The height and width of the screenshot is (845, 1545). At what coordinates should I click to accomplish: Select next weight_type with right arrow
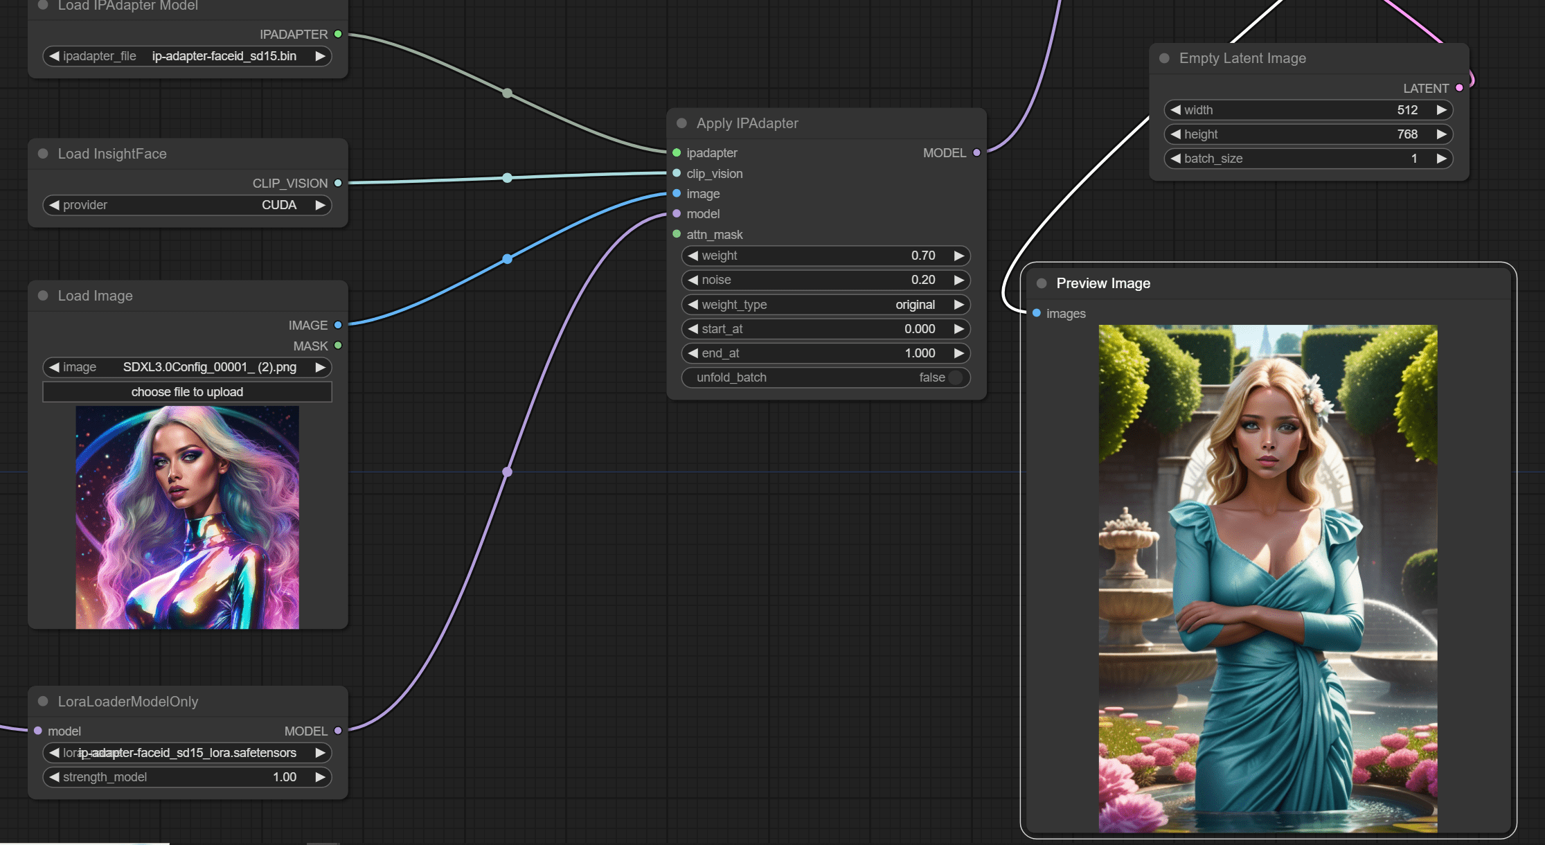[959, 305]
